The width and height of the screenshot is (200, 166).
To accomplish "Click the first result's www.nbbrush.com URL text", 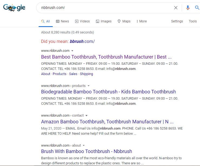I will point(55,51).
